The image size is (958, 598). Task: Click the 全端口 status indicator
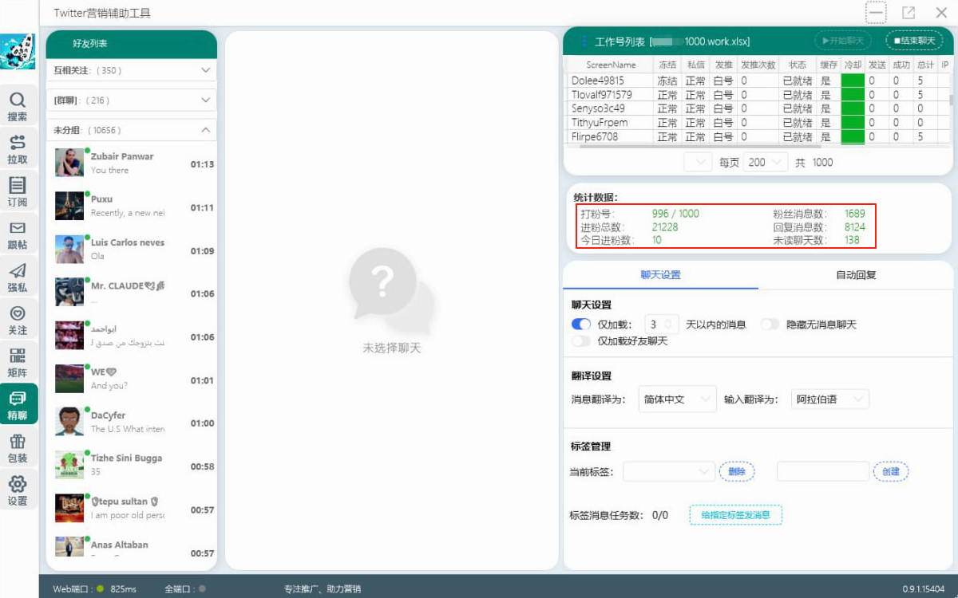click(x=185, y=589)
